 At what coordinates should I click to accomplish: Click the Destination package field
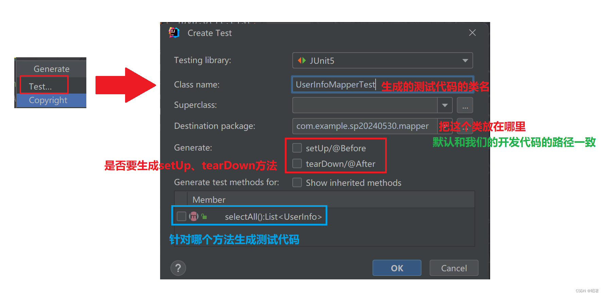click(365, 126)
